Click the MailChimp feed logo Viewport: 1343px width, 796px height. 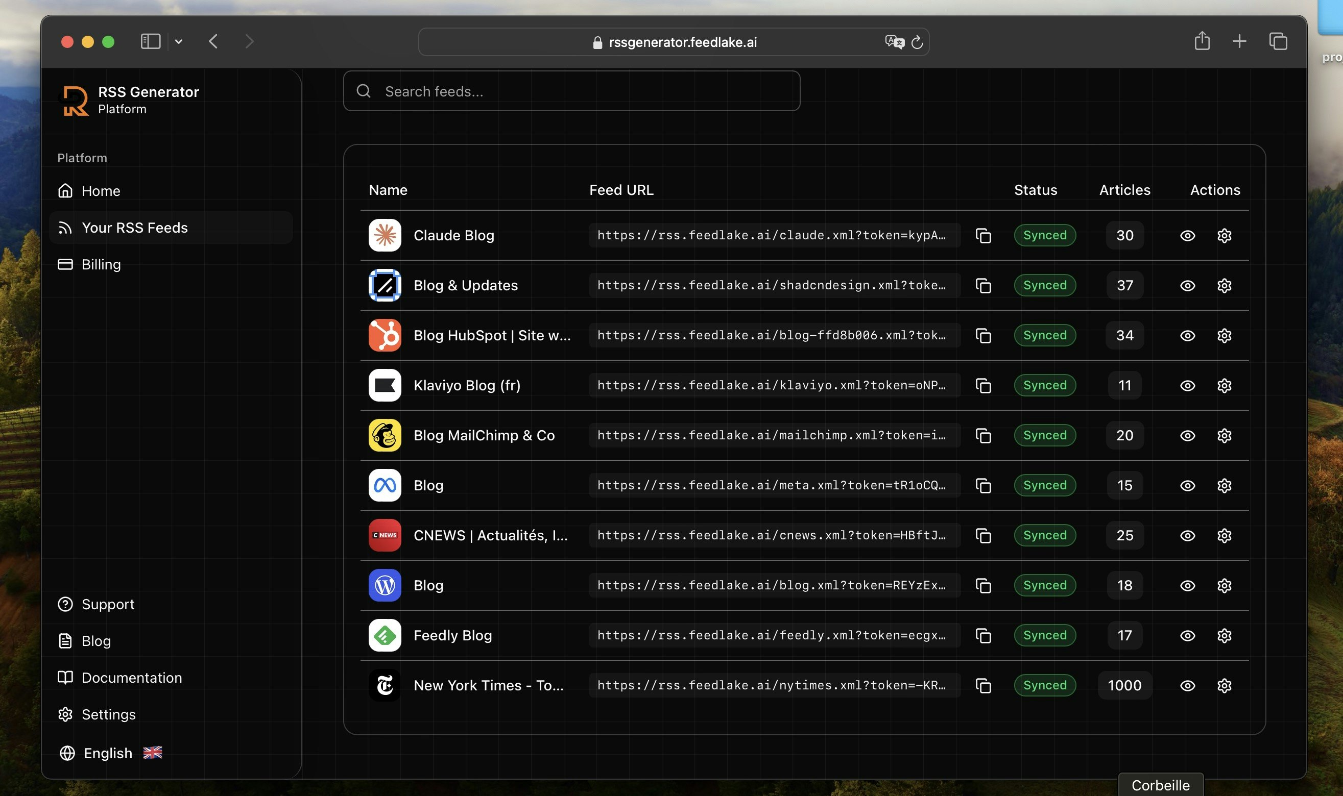click(x=385, y=435)
